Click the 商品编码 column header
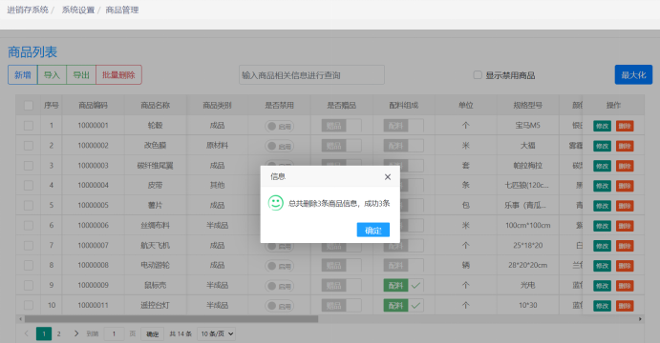Image resolution: width=660 pixels, height=343 pixels. pyautogui.click(x=93, y=106)
